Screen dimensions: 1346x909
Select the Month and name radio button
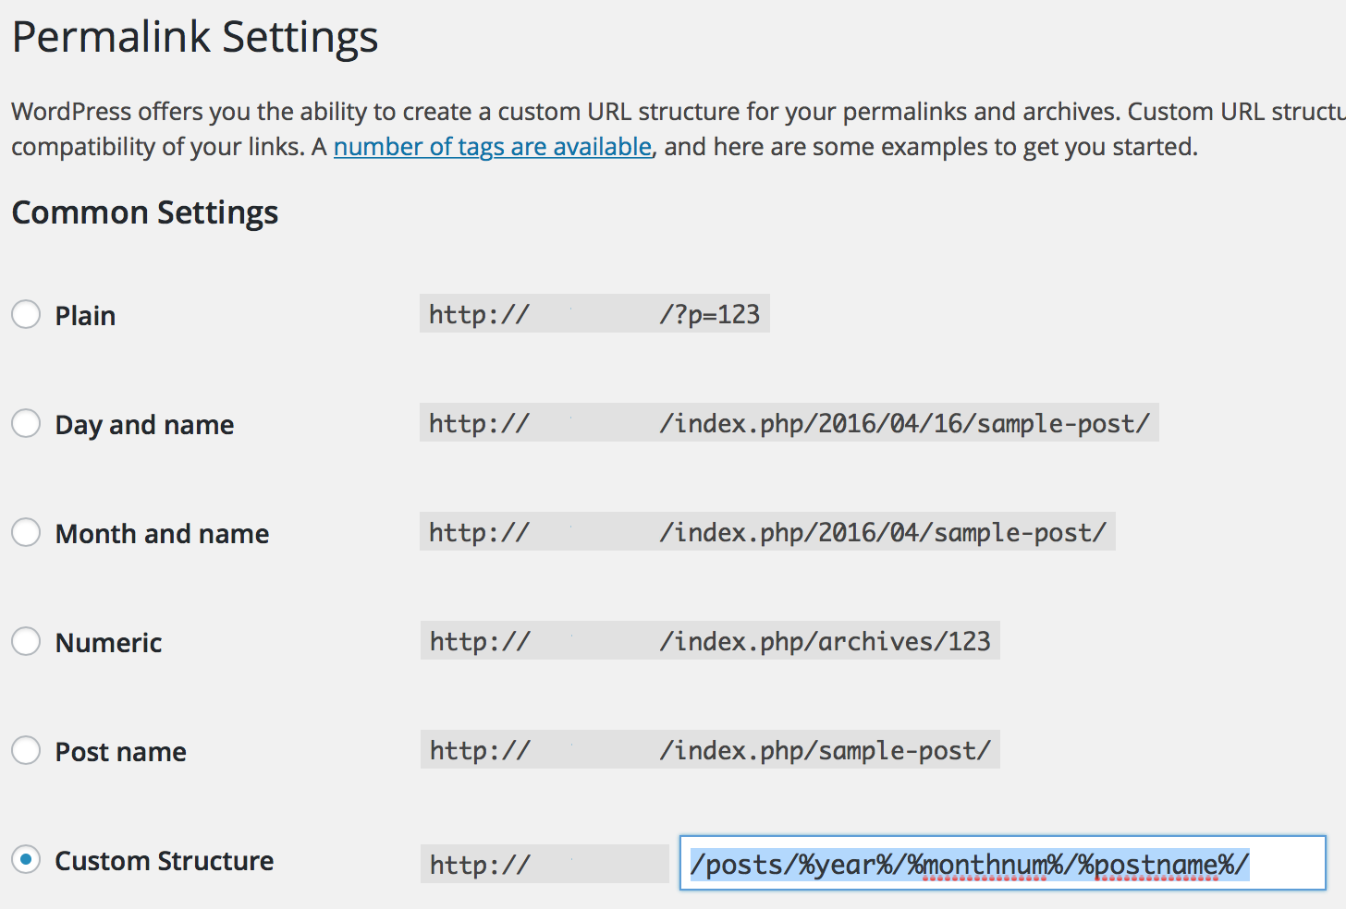click(26, 532)
